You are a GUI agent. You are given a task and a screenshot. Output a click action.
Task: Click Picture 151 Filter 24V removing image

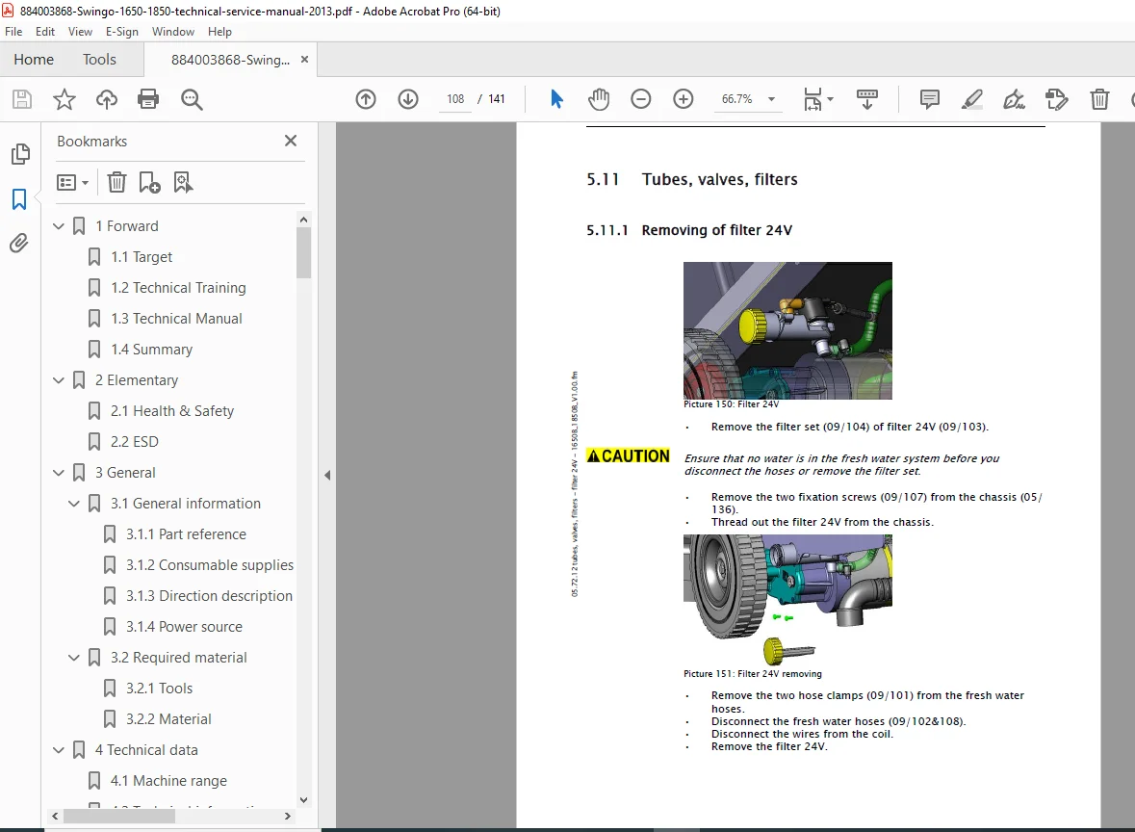787,600
